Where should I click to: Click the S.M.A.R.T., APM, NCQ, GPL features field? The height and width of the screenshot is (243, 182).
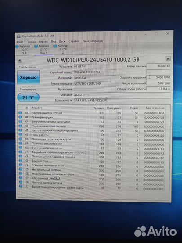tap(122, 101)
